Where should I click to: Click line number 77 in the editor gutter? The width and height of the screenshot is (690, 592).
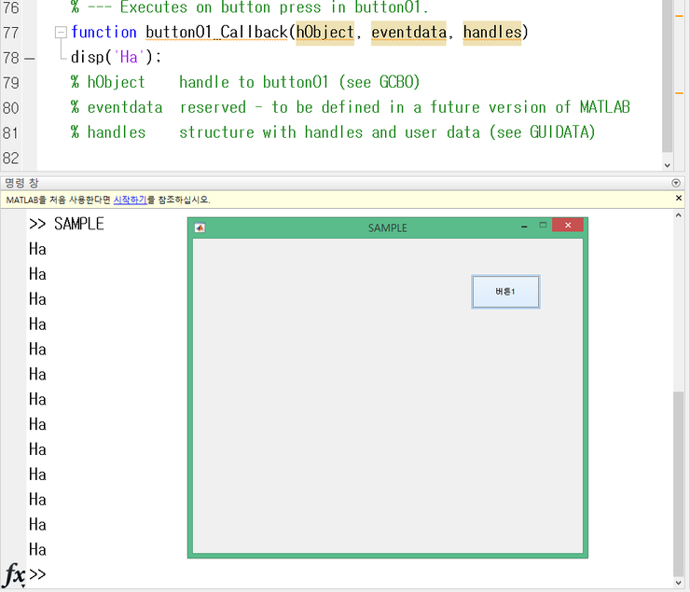click(11, 33)
